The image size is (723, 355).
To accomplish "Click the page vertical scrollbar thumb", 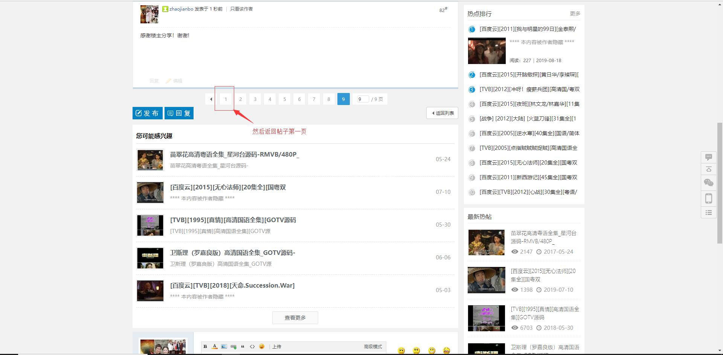I will tap(720, 183).
